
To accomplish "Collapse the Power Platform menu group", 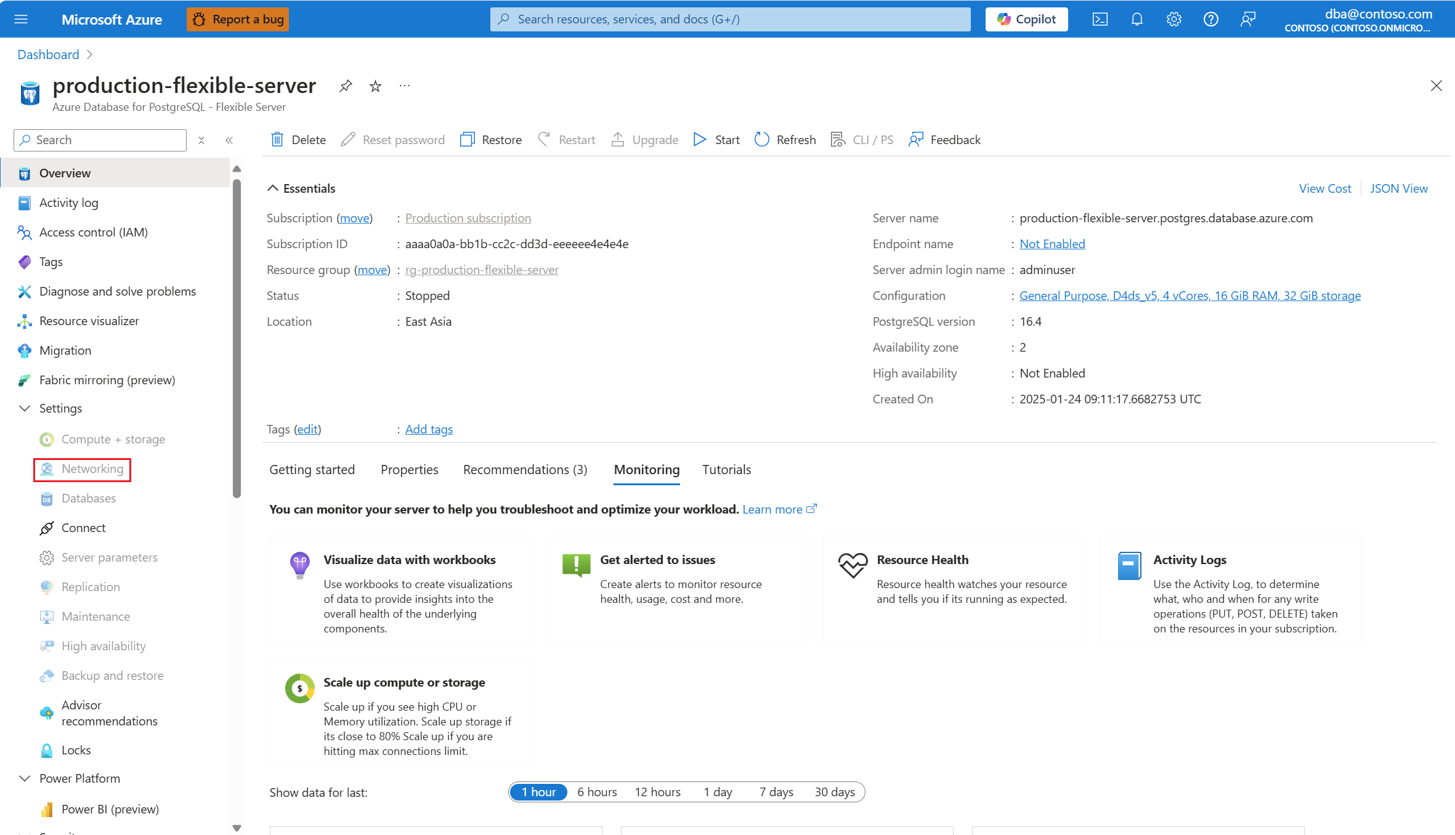I will tap(25, 778).
